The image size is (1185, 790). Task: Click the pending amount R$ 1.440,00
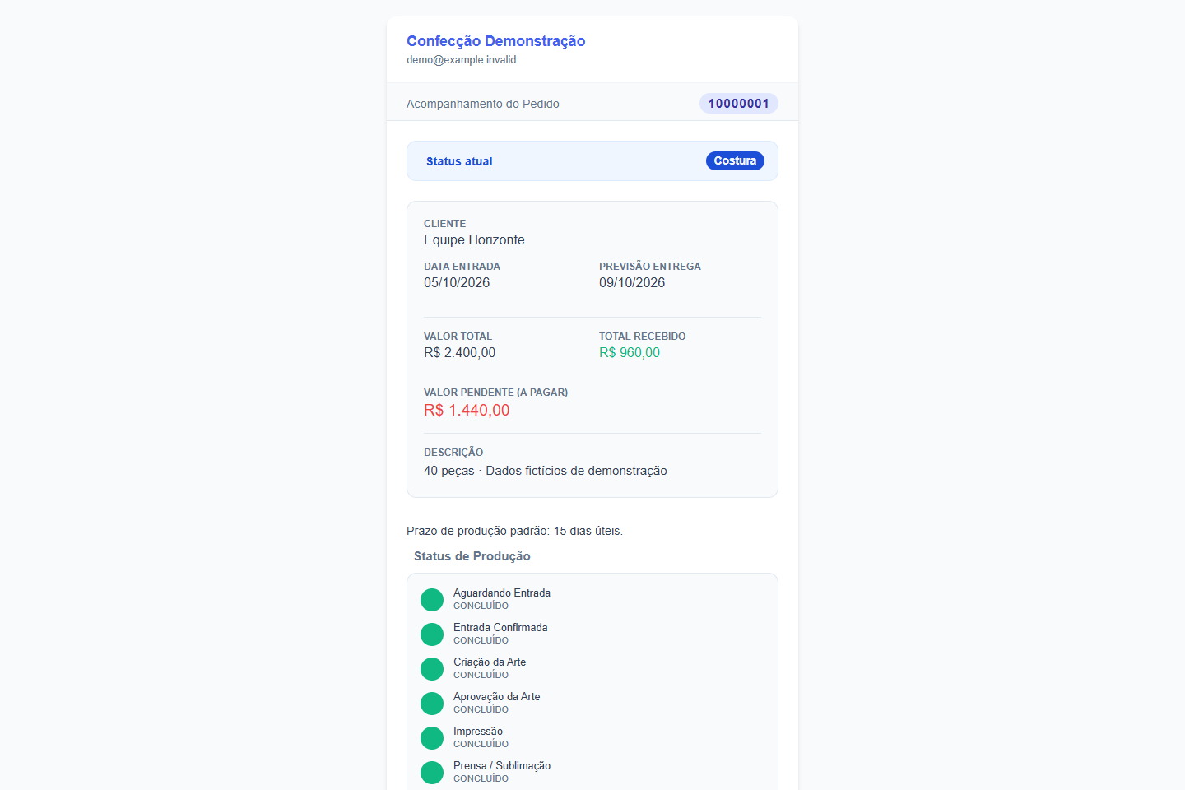point(467,410)
